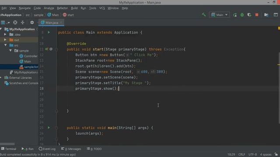Image resolution: width=280 pixels, height=157 pixels.
Task: Open the Run menu
Action: pyautogui.click(x=83, y=8)
